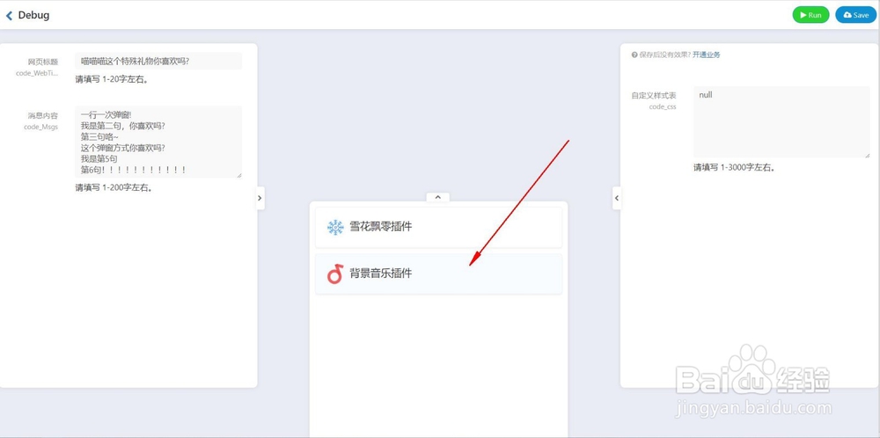
Task: Run the page with the green Run button
Action: pos(810,15)
